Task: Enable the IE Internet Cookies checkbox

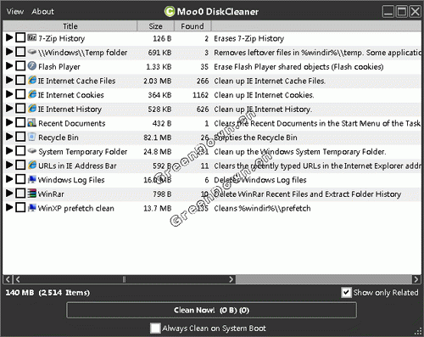Action: (x=20, y=94)
